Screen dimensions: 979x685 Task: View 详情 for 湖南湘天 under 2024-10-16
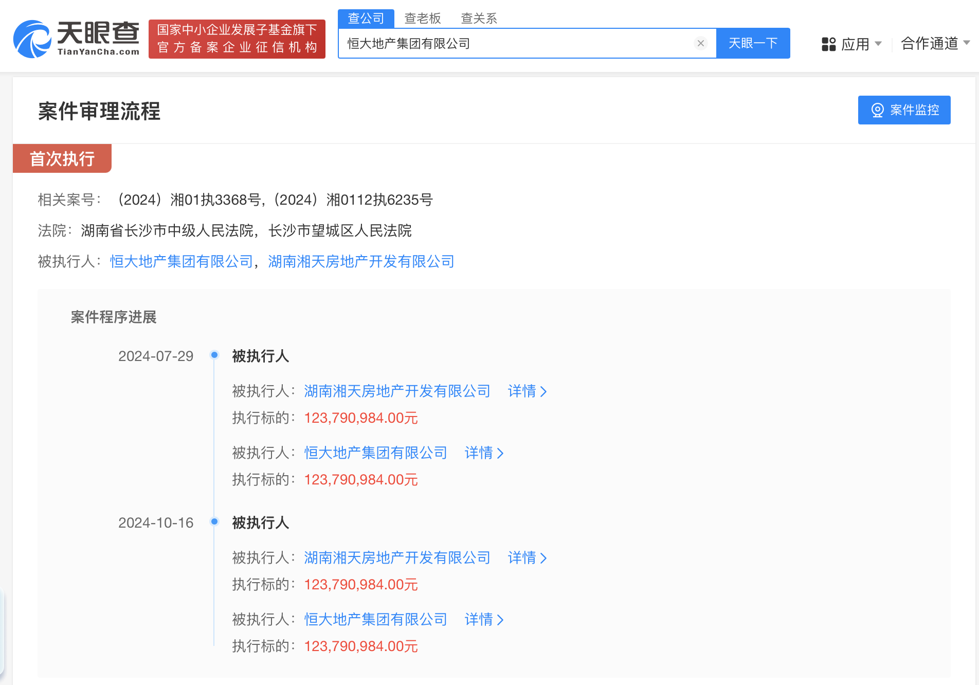coord(527,557)
